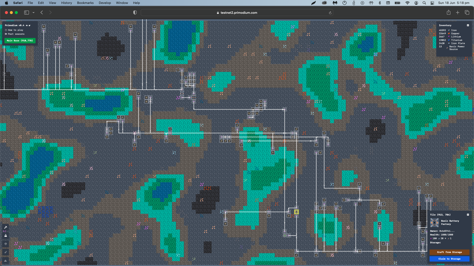The height and width of the screenshot is (266, 474).
Task: Click the privacy shield icon
Action: [135, 13]
